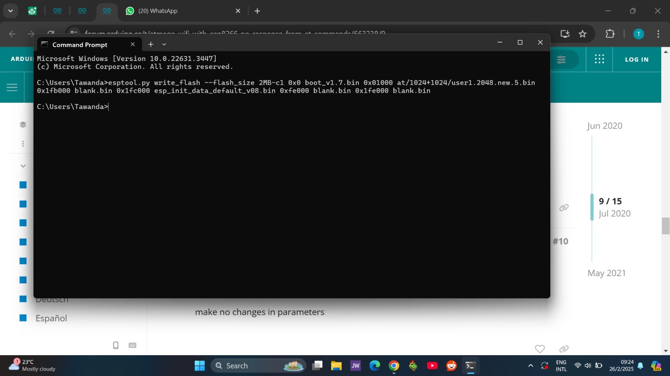The image size is (670, 376).
Task: Click the keyboard shortcuts icon at sidebar bottom
Action: click(132, 345)
